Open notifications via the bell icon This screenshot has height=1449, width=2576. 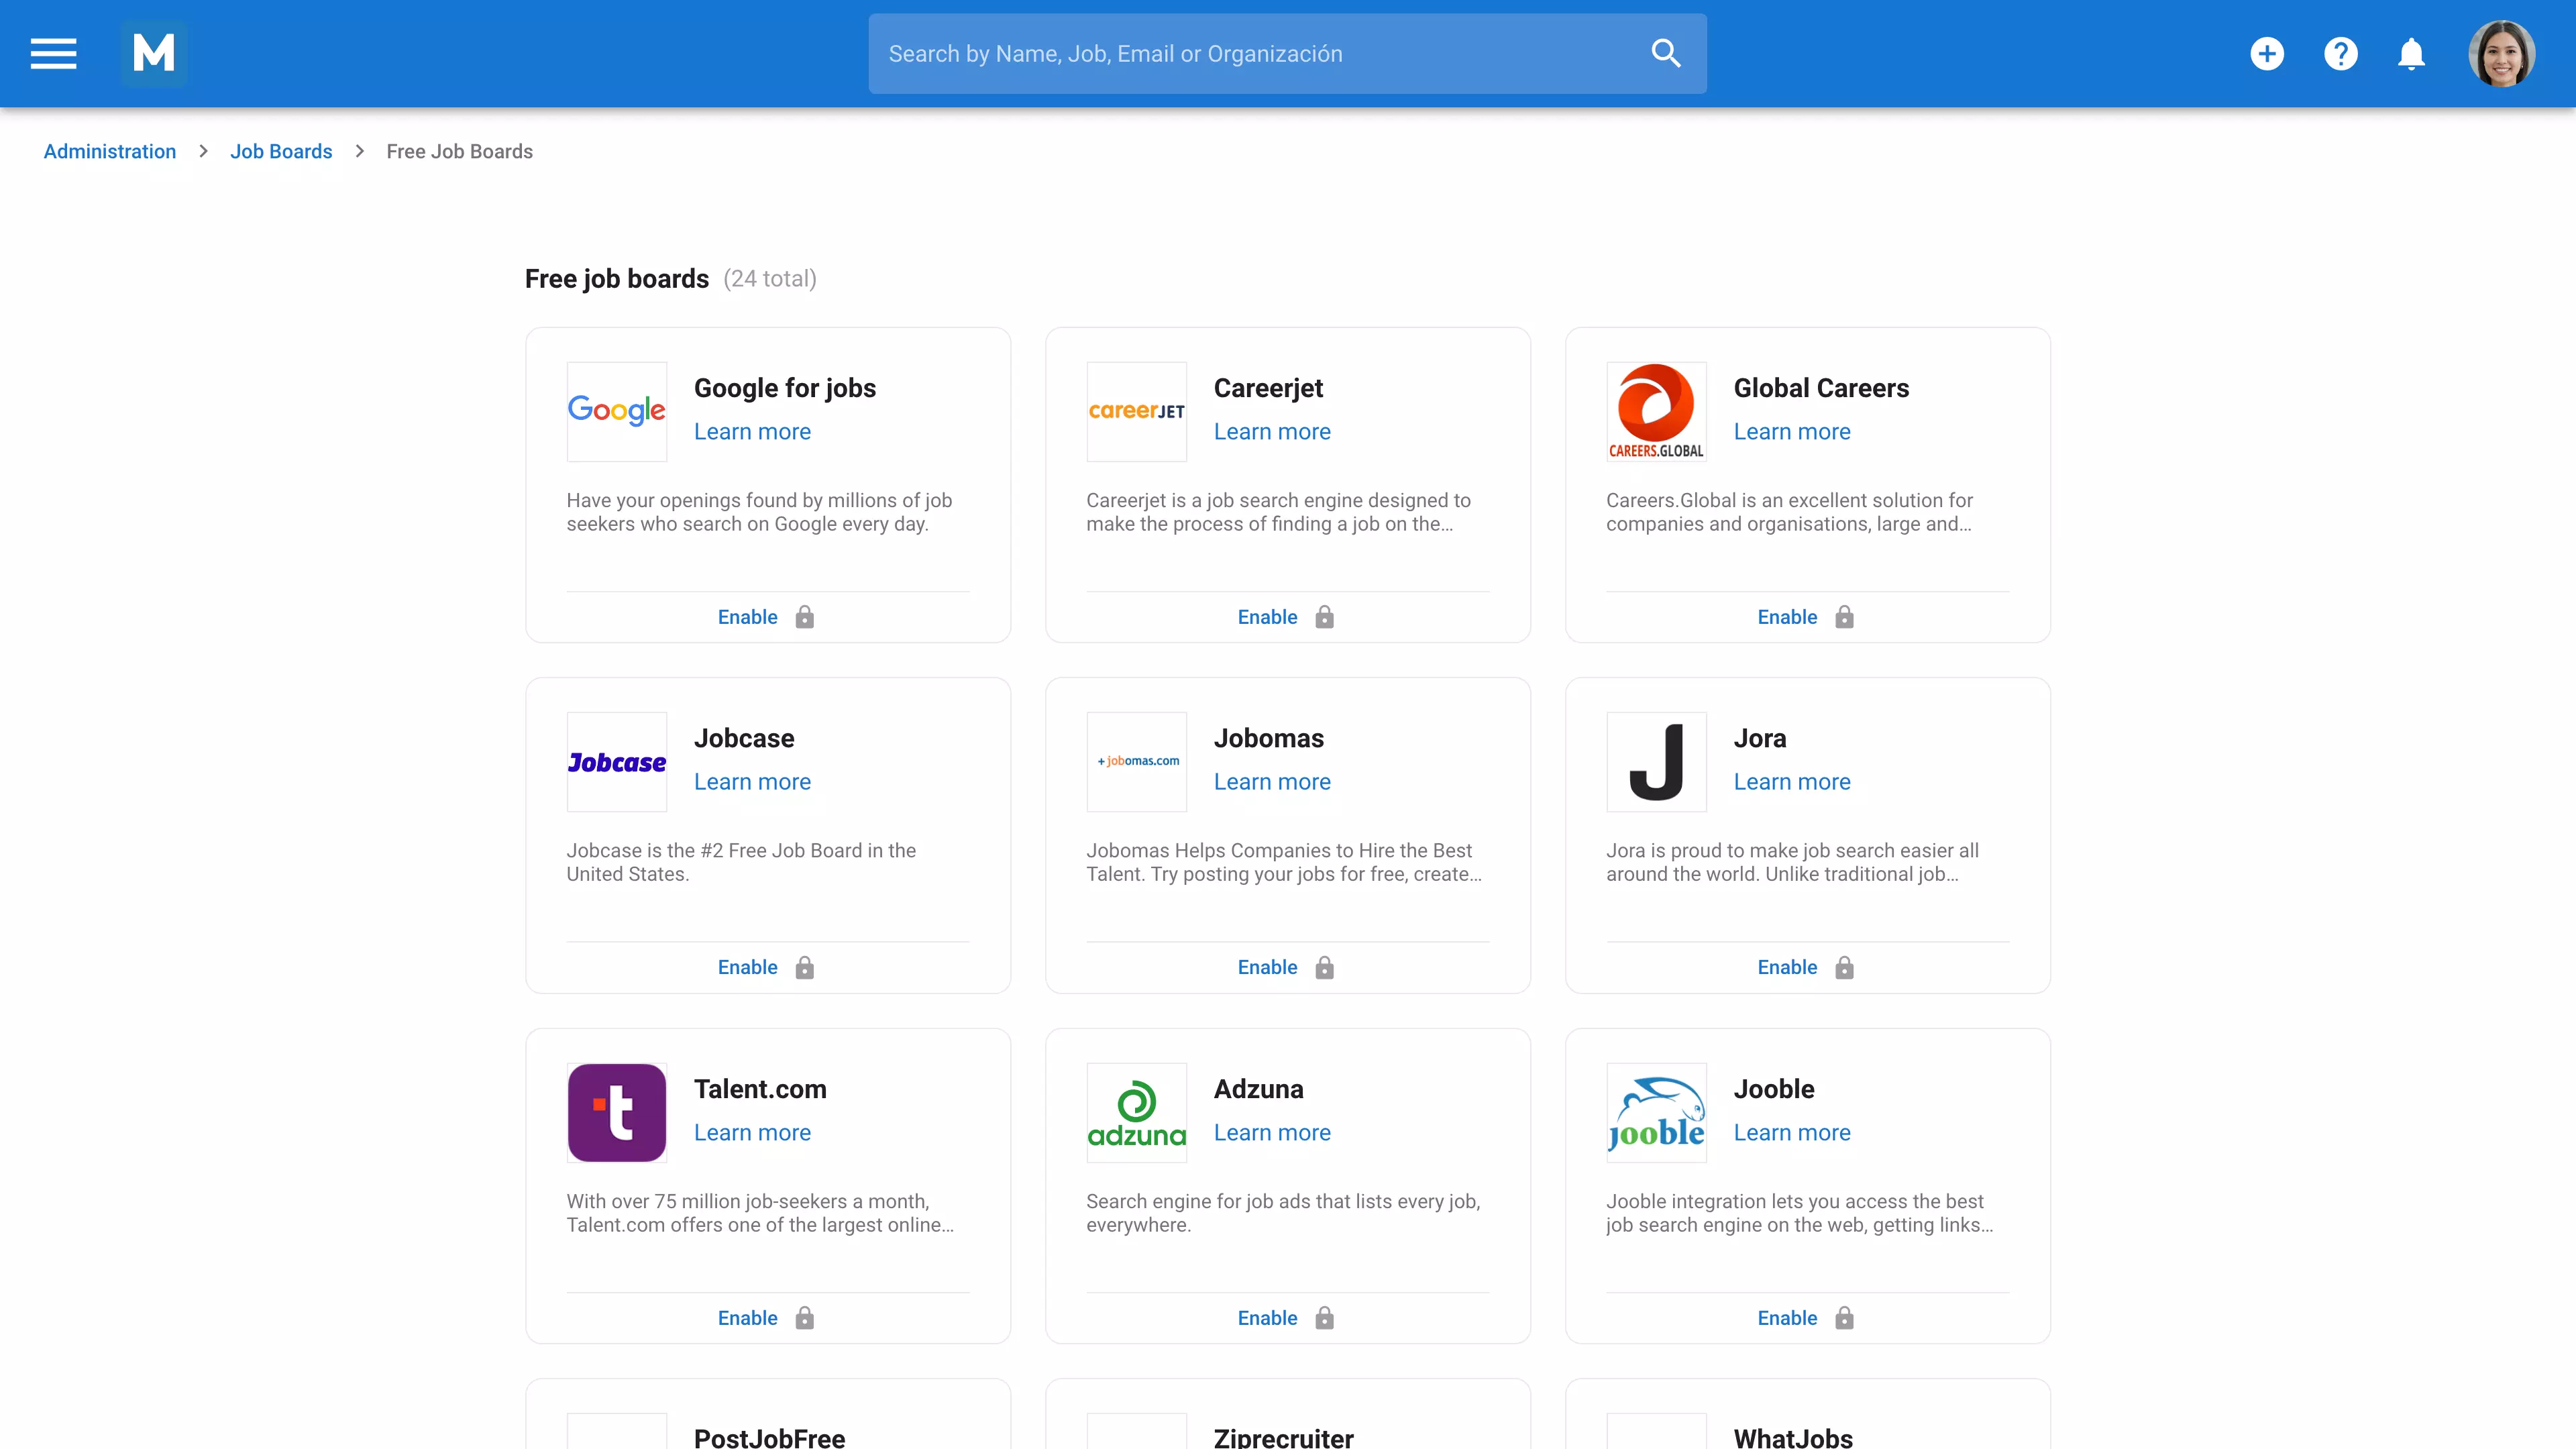(x=2411, y=53)
